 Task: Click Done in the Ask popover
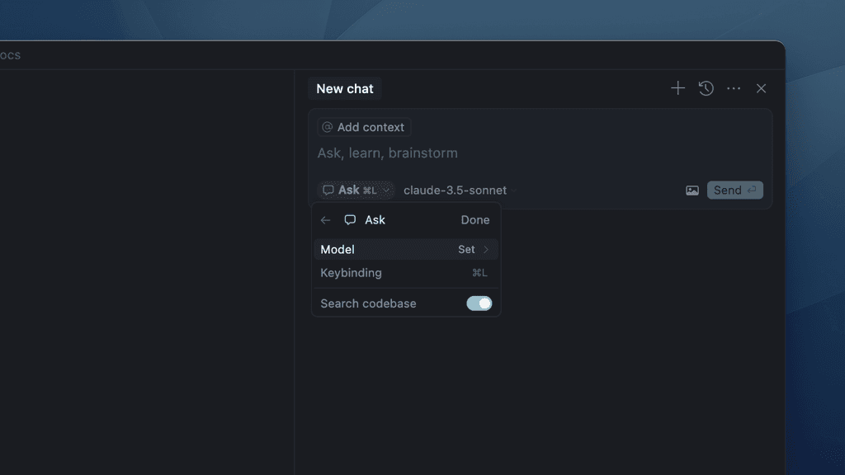click(474, 219)
